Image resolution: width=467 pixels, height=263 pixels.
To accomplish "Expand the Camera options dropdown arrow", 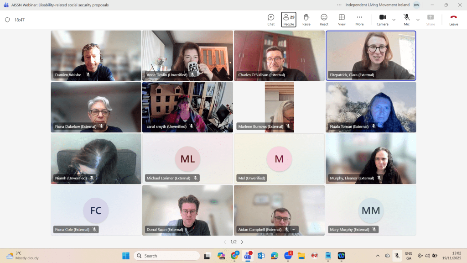I will tap(394, 20).
